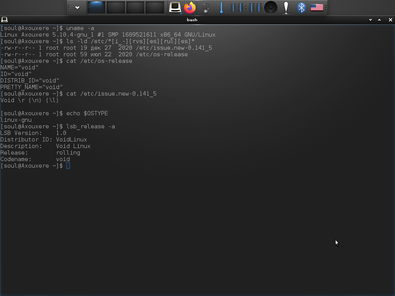Switch to the second workspace in pager

point(116,8)
